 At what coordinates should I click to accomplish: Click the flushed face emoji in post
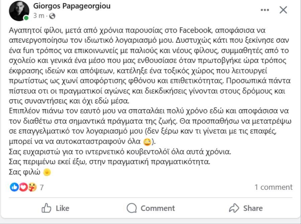point(147,142)
